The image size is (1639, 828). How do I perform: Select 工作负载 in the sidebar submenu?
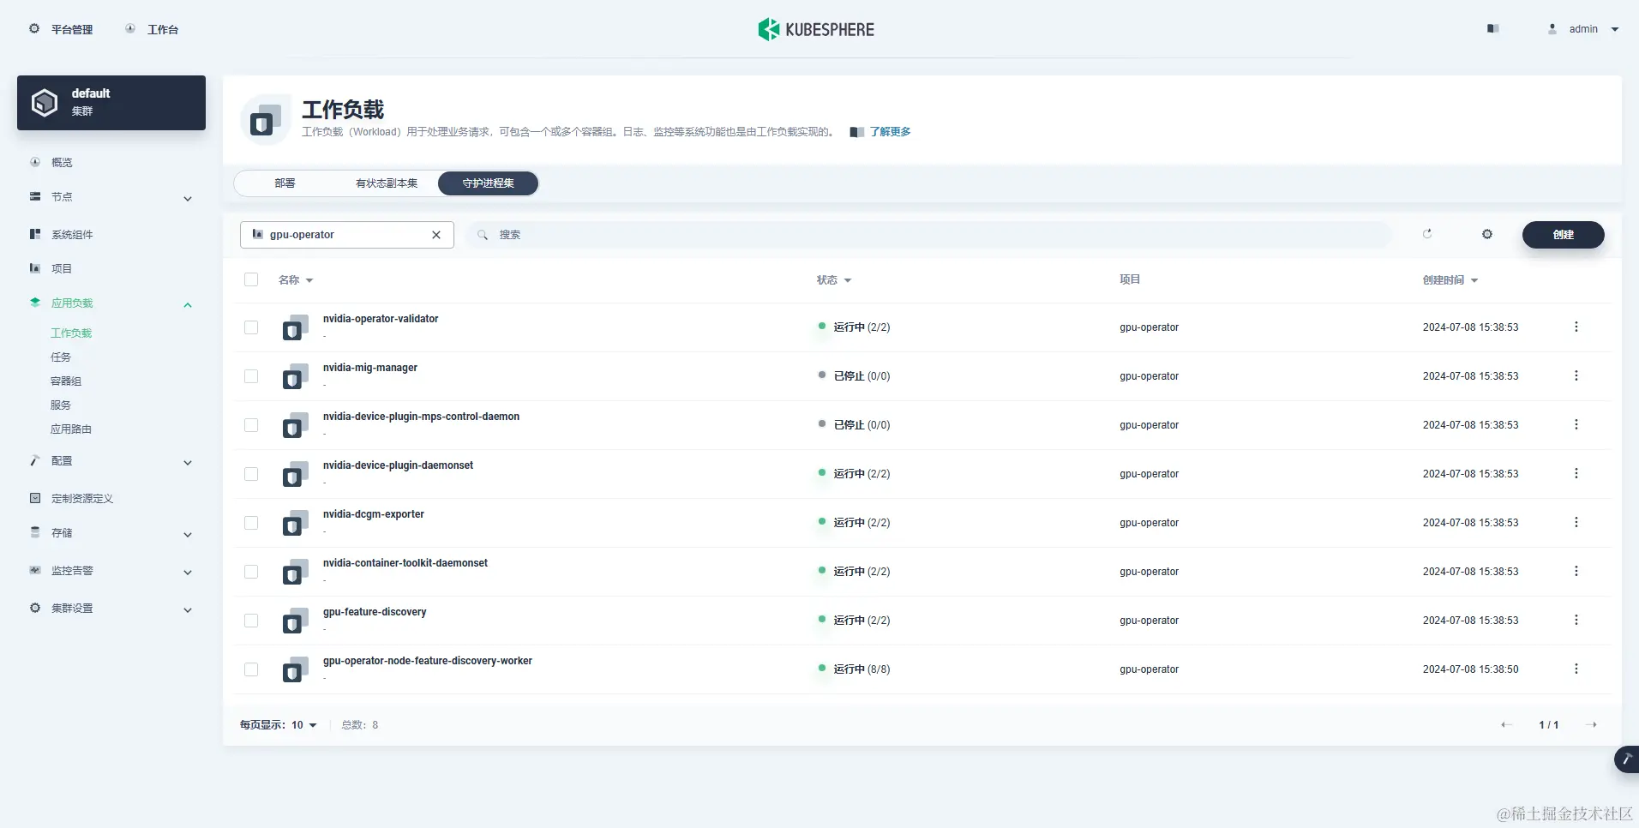pyautogui.click(x=71, y=333)
